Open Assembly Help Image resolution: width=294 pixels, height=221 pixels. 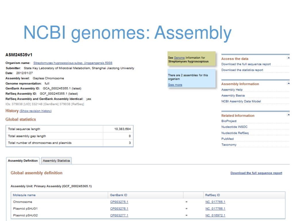click(232, 90)
